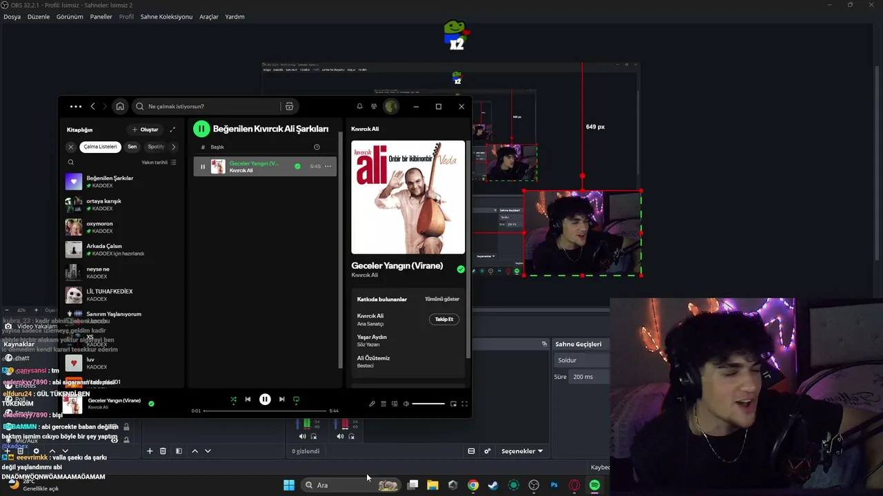Open Kıvırcık Ali artist link under song title
The image size is (883, 496).
pos(365,276)
